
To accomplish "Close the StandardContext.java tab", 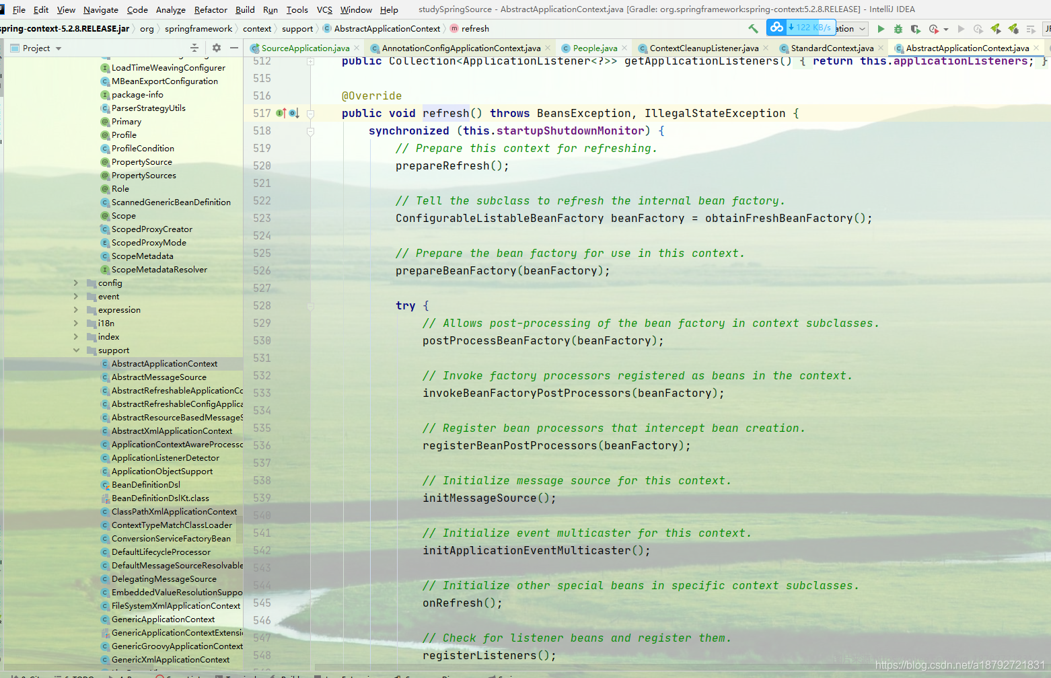I will pos(881,48).
